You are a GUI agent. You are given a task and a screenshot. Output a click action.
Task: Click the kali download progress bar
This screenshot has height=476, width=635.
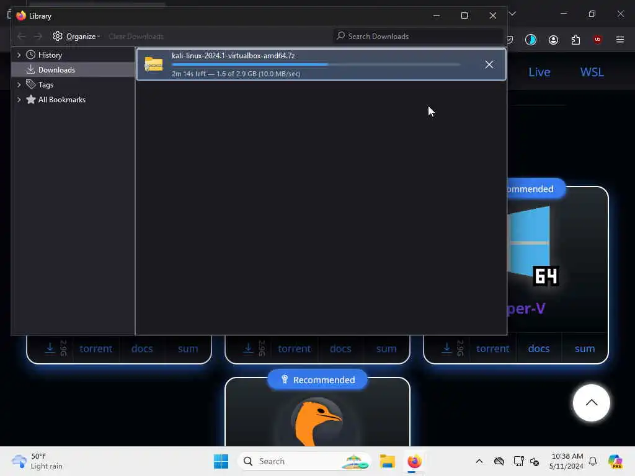click(x=316, y=64)
